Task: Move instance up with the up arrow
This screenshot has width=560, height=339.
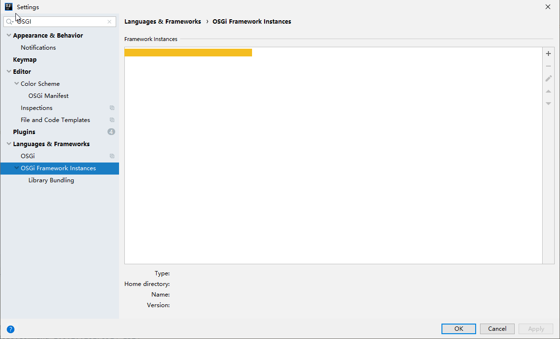Action: (548, 92)
